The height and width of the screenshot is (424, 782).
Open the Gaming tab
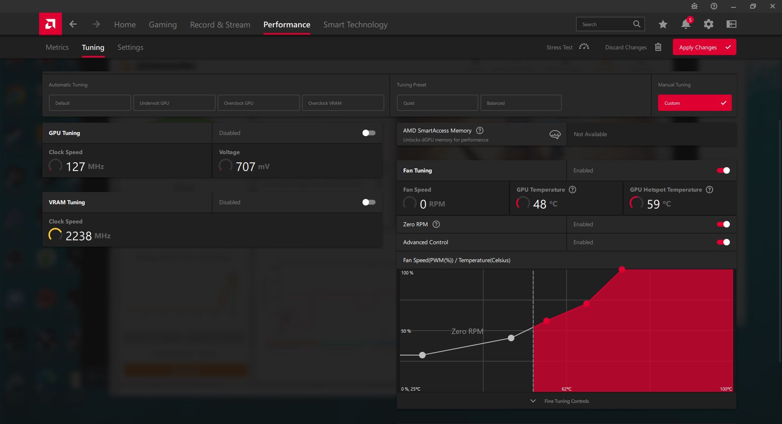163,24
